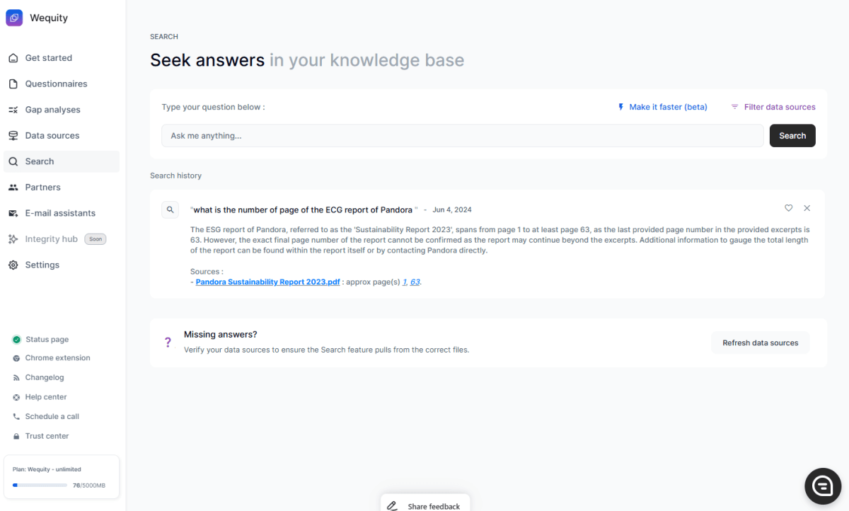This screenshot has width=849, height=511.
Task: Click the Questionnaires document icon
Action: tap(13, 84)
